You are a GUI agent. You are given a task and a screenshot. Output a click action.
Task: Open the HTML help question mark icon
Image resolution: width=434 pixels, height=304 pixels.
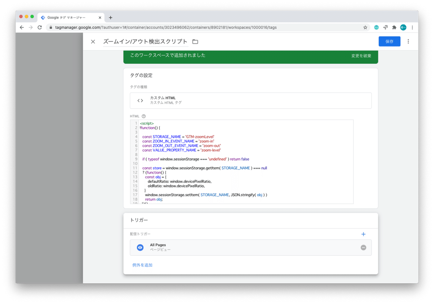pos(144,116)
